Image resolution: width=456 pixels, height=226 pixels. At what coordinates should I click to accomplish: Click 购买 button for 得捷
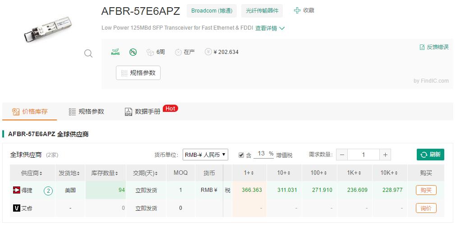(426, 190)
